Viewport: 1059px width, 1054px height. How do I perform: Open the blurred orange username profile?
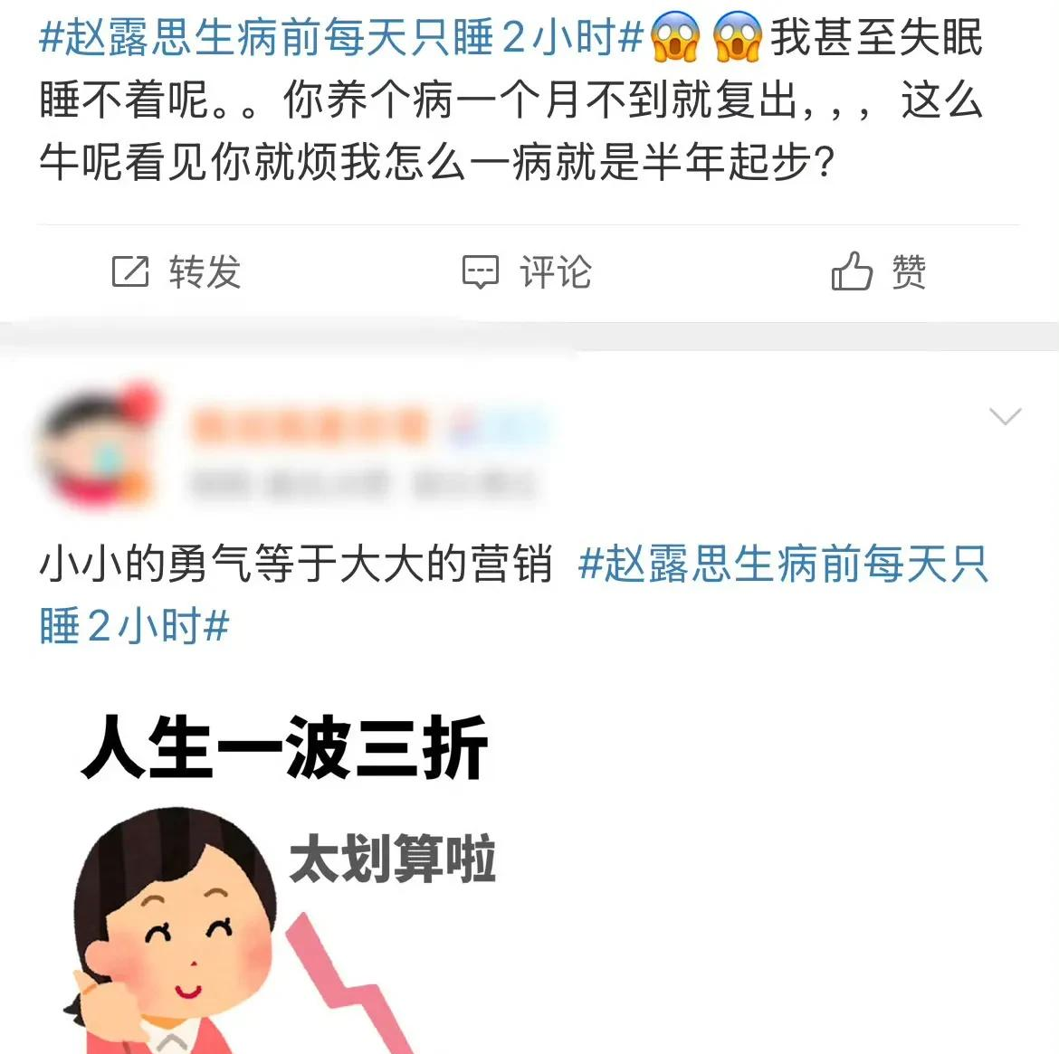(309, 426)
